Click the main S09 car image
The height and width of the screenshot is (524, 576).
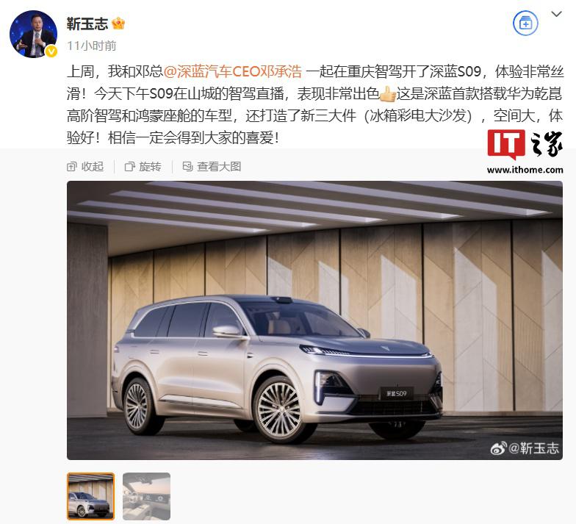tap(314, 320)
